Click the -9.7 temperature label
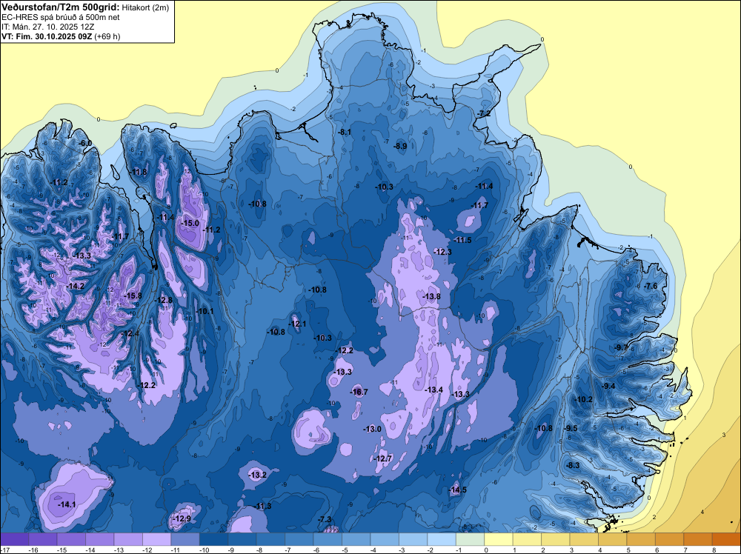 click(620, 347)
